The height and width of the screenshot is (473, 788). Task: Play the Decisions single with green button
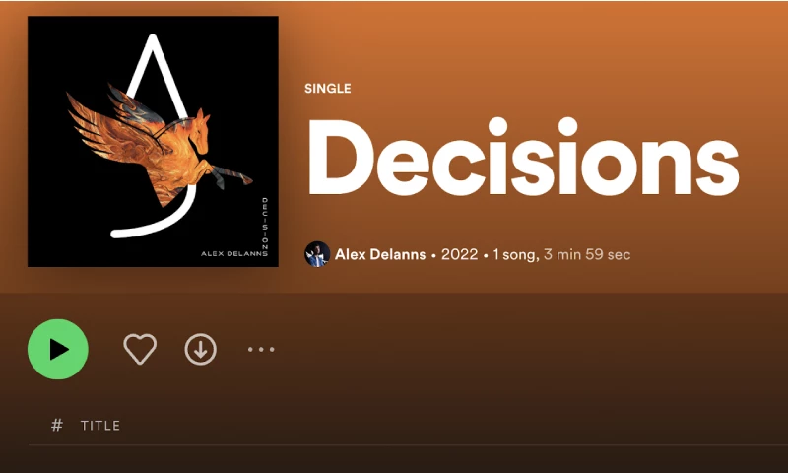point(58,350)
